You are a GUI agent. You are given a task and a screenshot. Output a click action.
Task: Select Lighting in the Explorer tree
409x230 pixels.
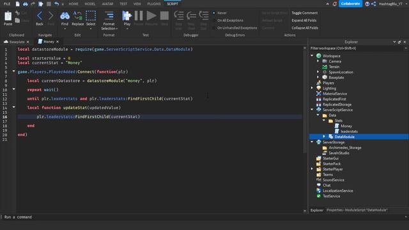tap(329, 88)
